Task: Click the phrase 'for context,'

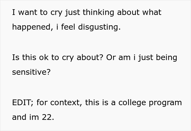Action: (59, 103)
